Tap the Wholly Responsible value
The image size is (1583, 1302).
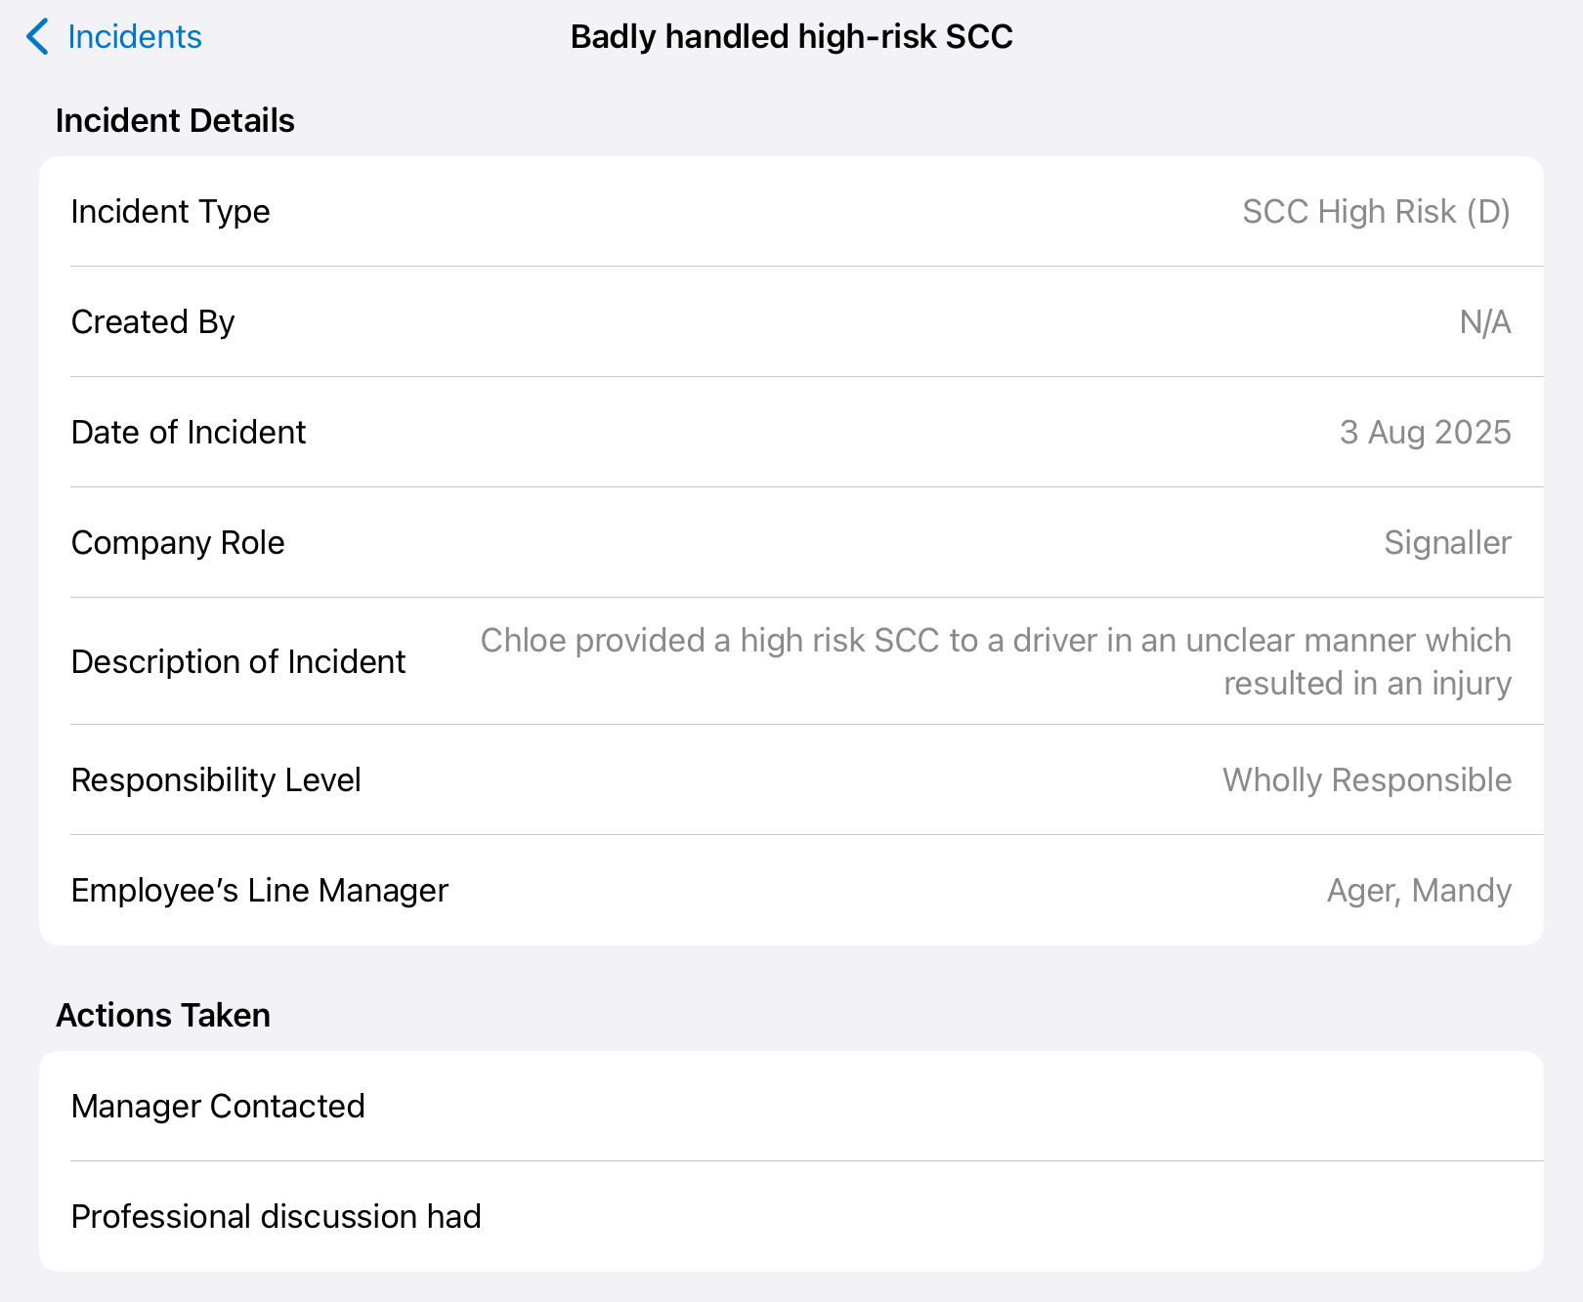(1367, 779)
